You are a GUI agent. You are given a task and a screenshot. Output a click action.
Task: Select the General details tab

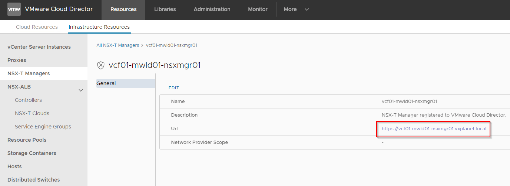tap(126, 83)
